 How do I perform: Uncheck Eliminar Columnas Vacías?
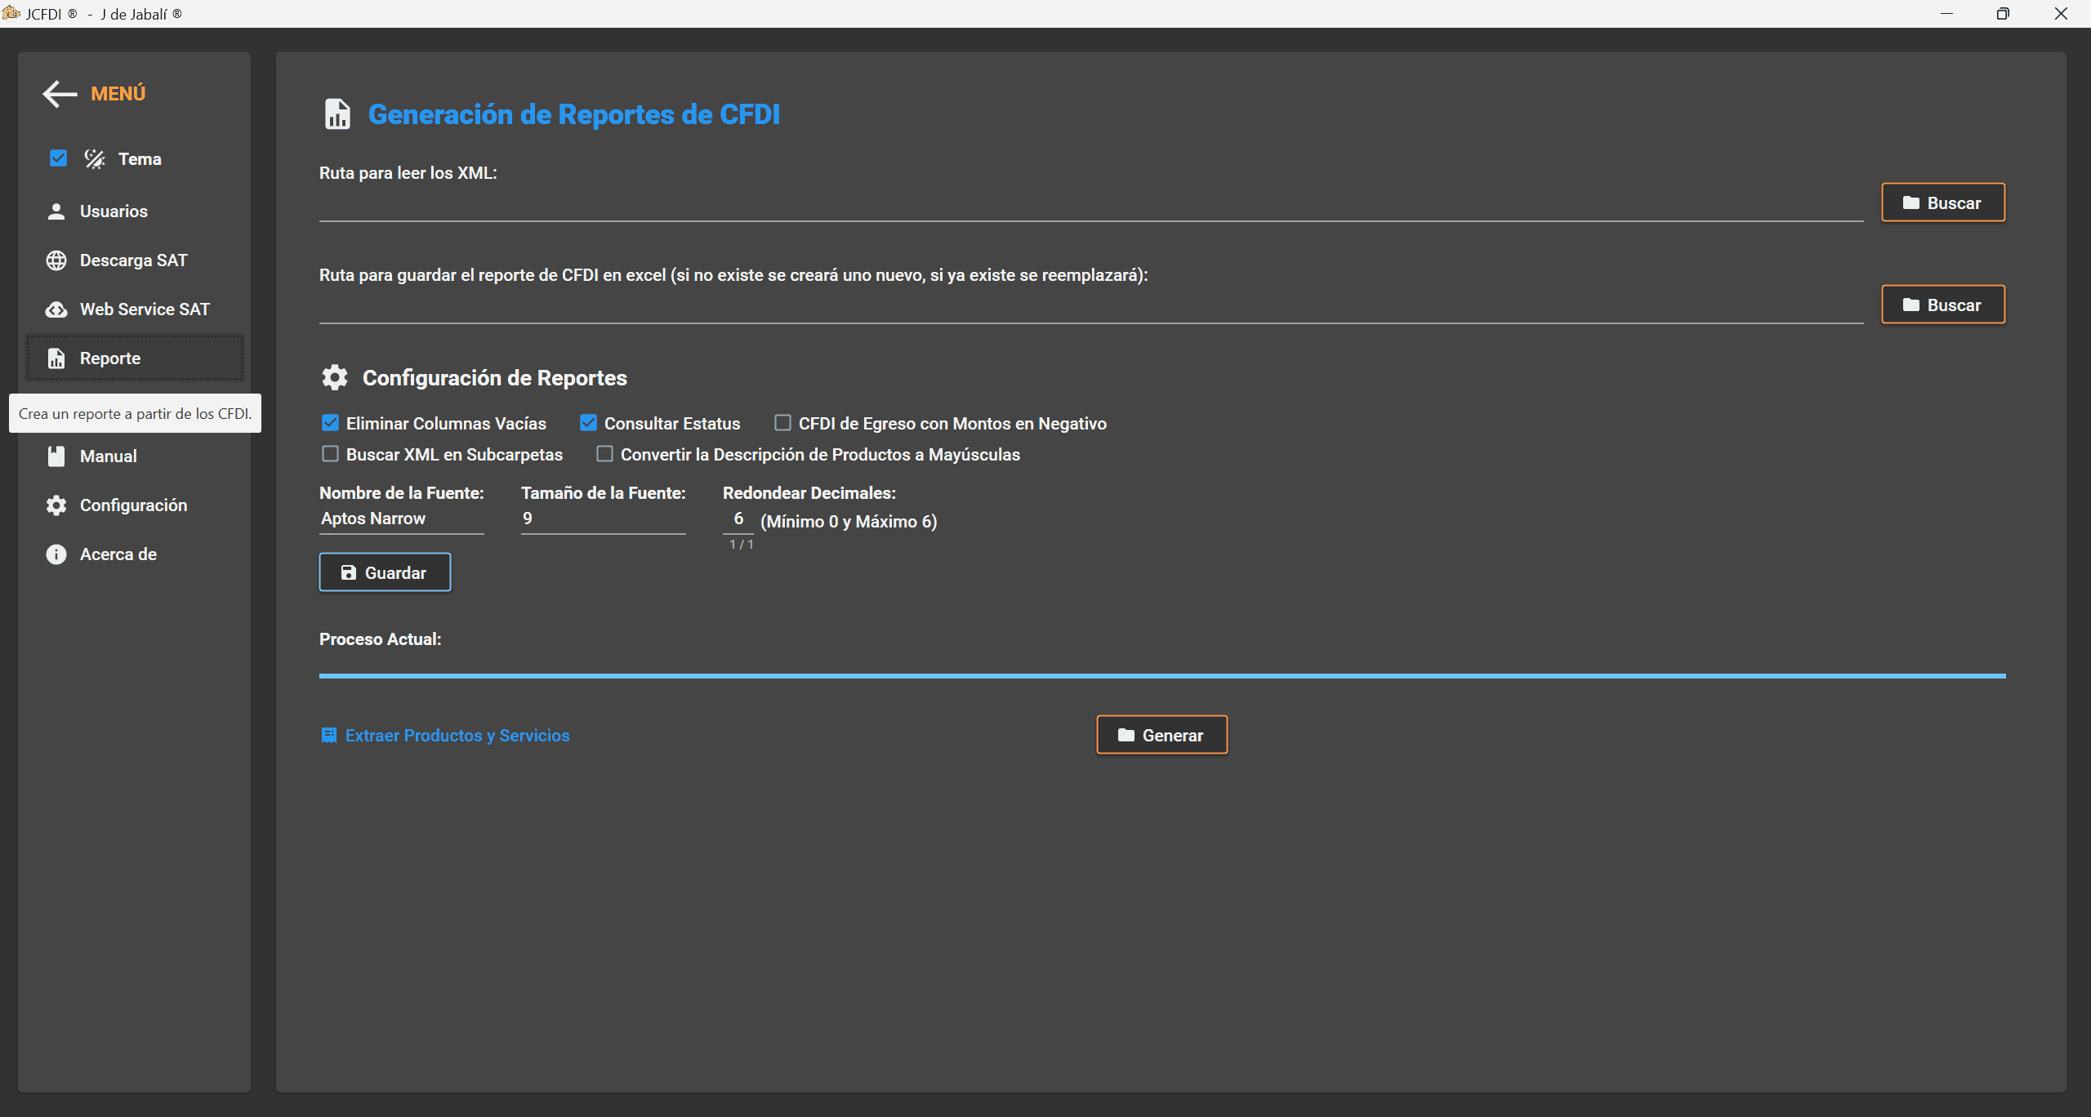[330, 423]
